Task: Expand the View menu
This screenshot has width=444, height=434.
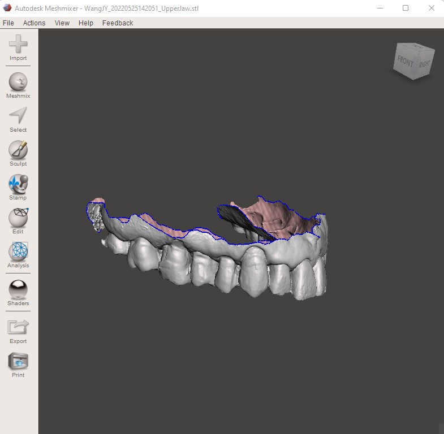Action: pyautogui.click(x=62, y=23)
